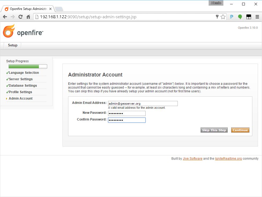This screenshot has width=262, height=197.
Task: Click the setup progress bar
Action: click(x=28, y=67)
